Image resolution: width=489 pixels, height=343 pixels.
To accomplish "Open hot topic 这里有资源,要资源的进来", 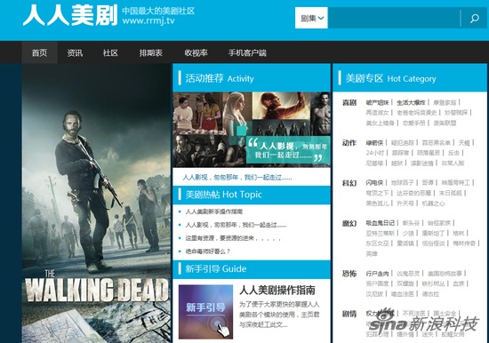I will pyautogui.click(x=233, y=238).
